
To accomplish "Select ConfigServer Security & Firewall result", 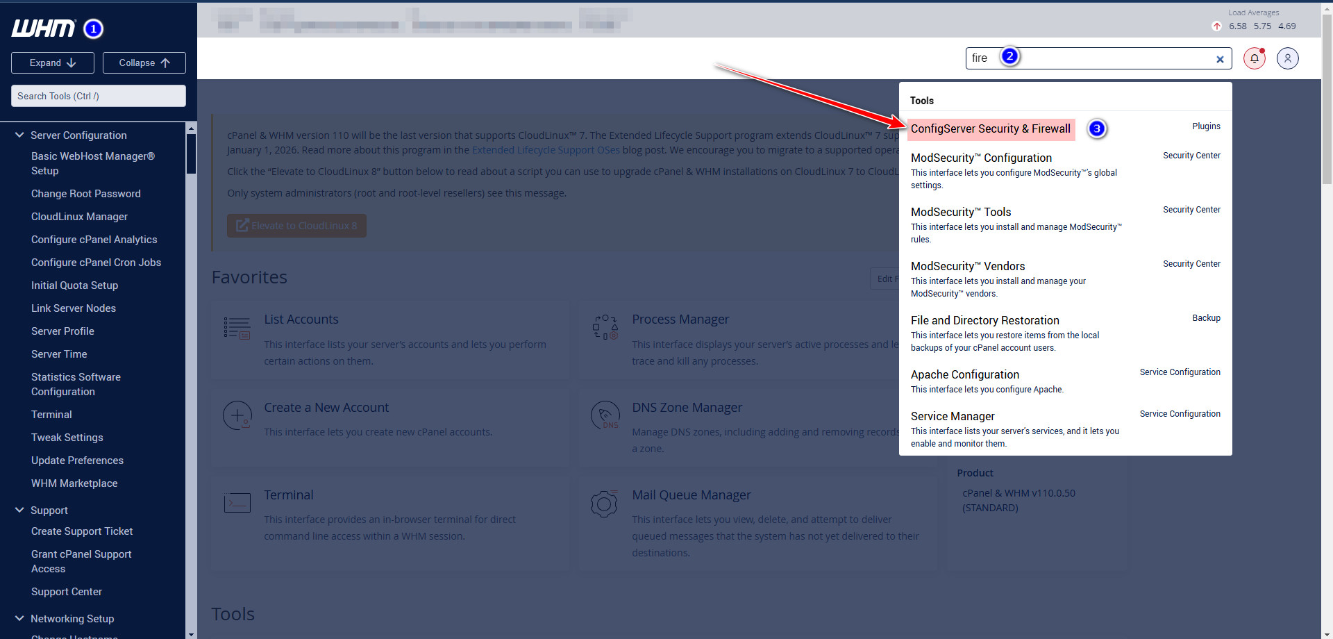I will pos(990,129).
